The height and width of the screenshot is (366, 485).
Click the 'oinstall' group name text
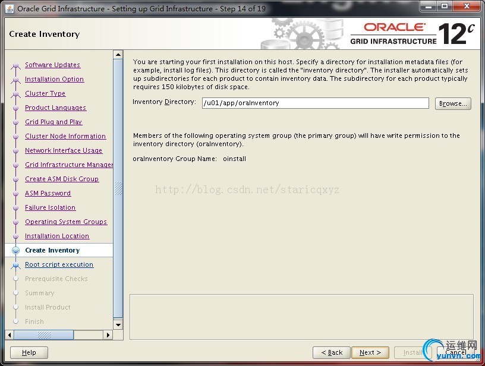pyautogui.click(x=234, y=159)
